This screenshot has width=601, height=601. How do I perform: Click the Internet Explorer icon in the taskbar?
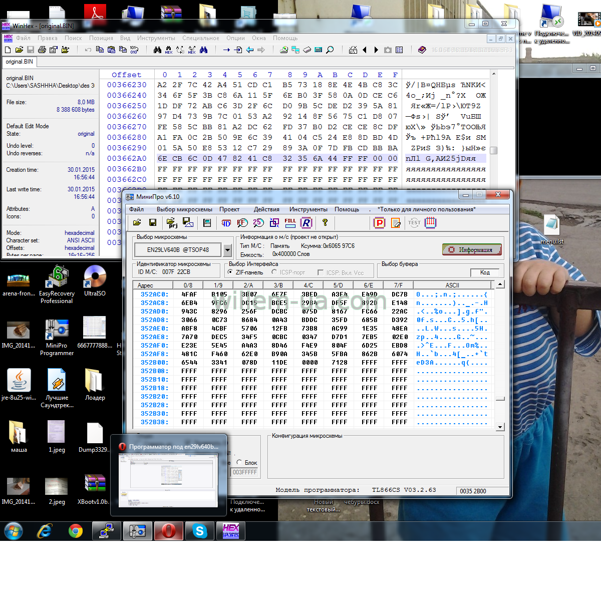tap(45, 531)
